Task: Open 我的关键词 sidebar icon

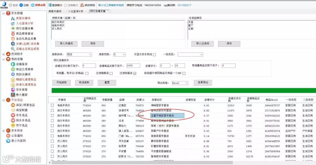Action: (x=13, y=74)
